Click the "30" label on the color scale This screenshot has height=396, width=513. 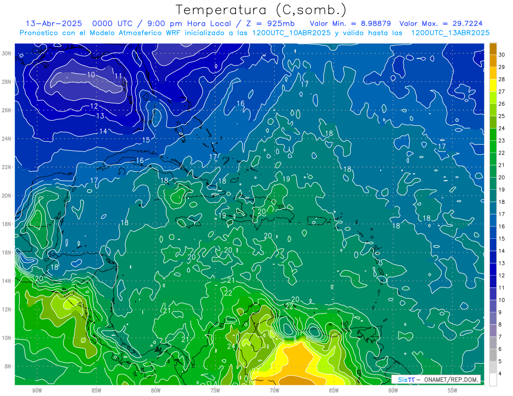[502, 55]
